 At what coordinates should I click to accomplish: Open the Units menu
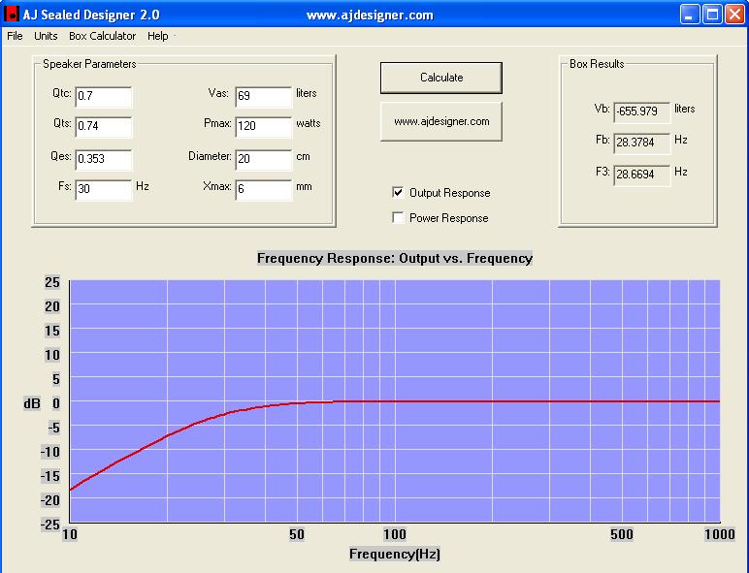(x=46, y=36)
